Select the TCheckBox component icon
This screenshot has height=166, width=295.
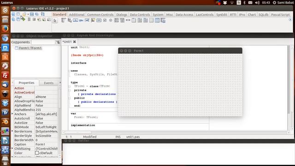(105, 20)
